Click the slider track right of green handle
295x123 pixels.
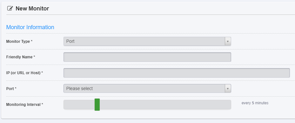[165, 105]
